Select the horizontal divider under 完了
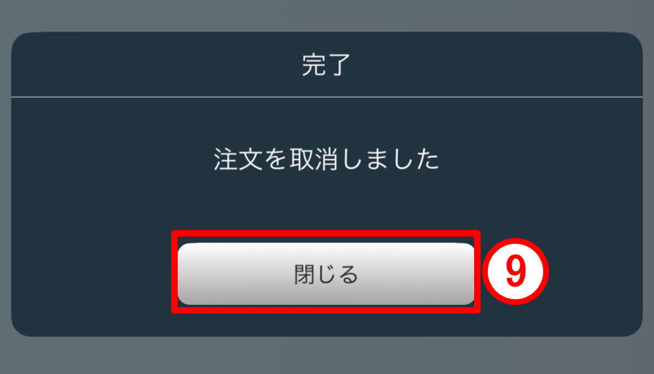The width and height of the screenshot is (654, 374). [327, 97]
